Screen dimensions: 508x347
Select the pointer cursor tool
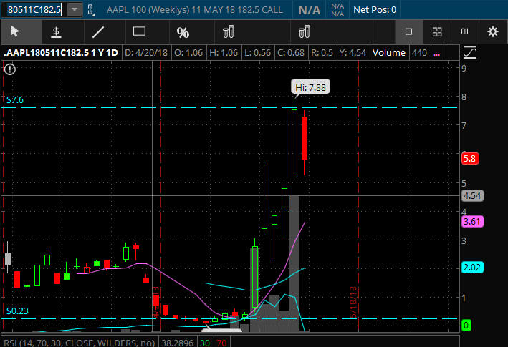15,31
